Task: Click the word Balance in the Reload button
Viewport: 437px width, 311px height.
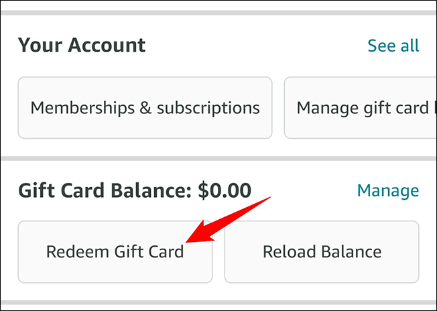Action: [351, 251]
